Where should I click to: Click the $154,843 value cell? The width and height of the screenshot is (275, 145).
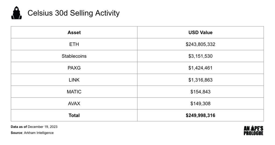coord(200,92)
